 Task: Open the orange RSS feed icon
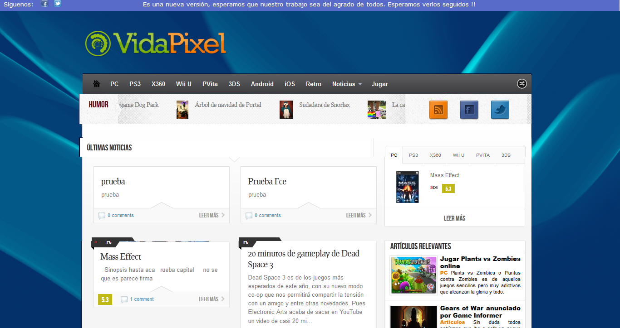(x=438, y=110)
